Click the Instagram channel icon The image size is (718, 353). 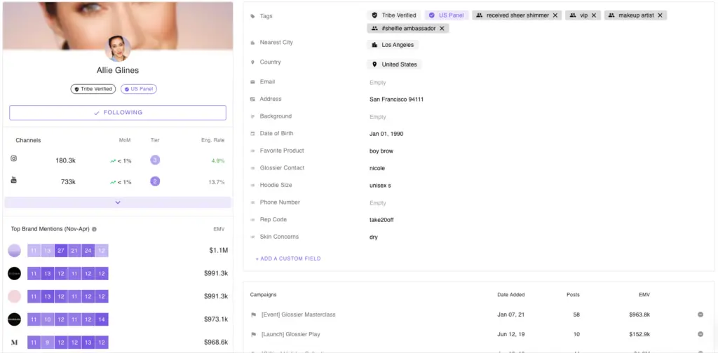pos(13,160)
